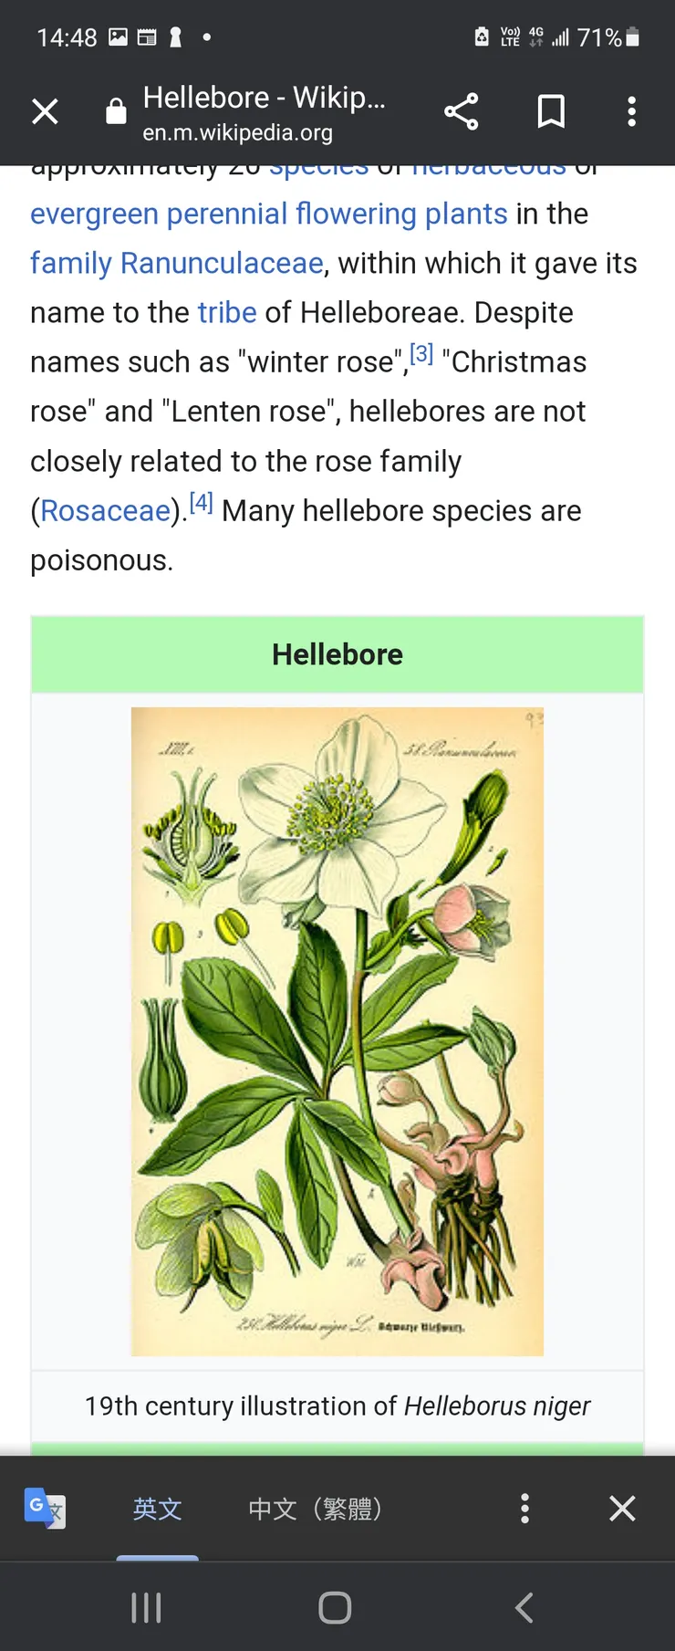Bookmark this Wikipedia page

[551, 111]
